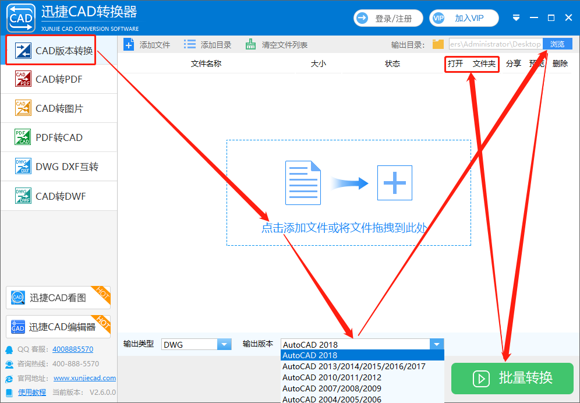The height and width of the screenshot is (403, 580).
Task: Open the 迅捷CAD看图 promo button
Action: (x=58, y=298)
